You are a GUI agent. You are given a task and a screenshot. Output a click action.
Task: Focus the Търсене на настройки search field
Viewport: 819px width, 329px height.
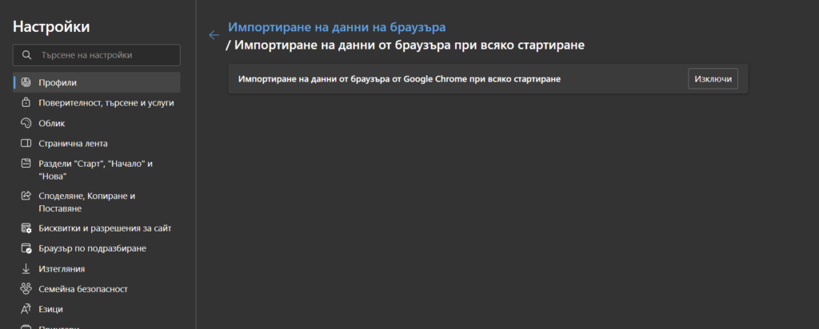pyautogui.click(x=97, y=55)
